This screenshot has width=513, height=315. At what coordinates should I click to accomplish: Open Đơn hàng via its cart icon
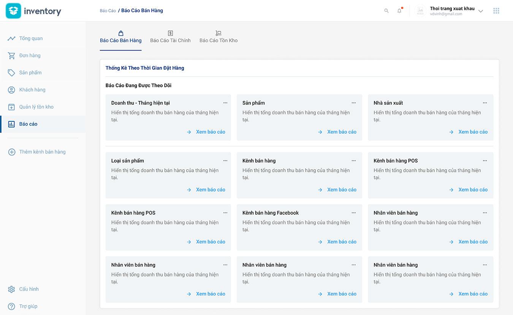click(12, 56)
